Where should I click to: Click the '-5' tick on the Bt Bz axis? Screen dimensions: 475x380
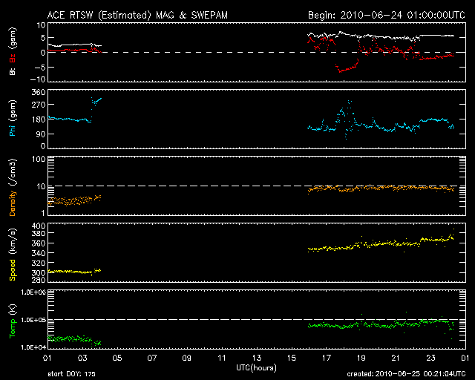click(x=40, y=67)
